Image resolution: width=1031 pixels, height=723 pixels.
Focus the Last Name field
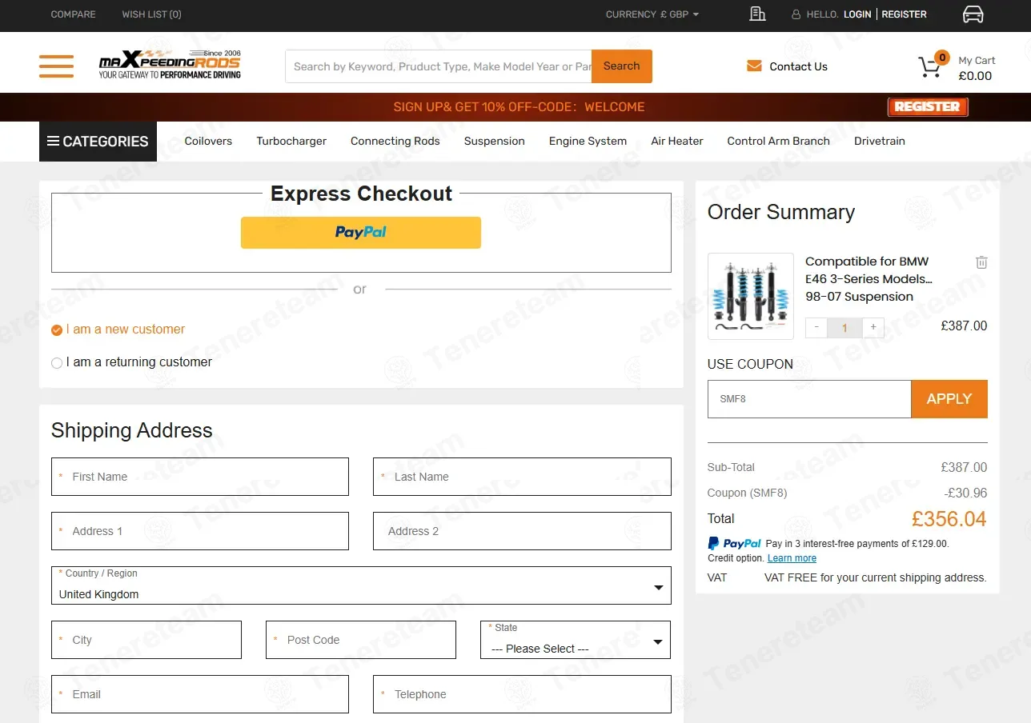[x=522, y=477]
